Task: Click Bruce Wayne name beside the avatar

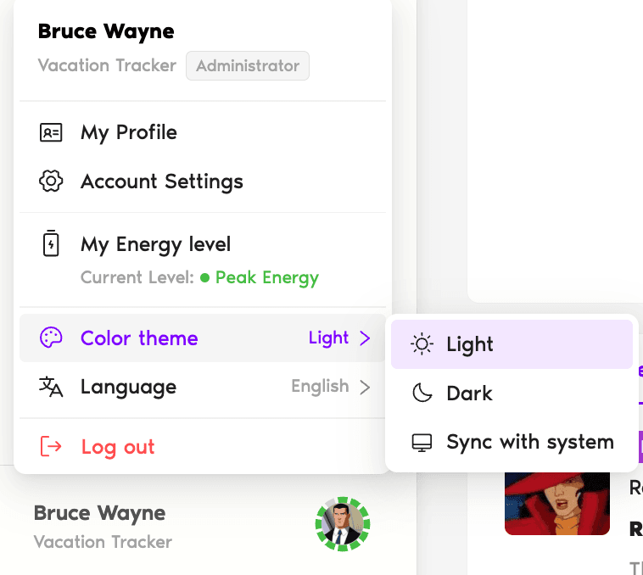Action: (x=99, y=513)
